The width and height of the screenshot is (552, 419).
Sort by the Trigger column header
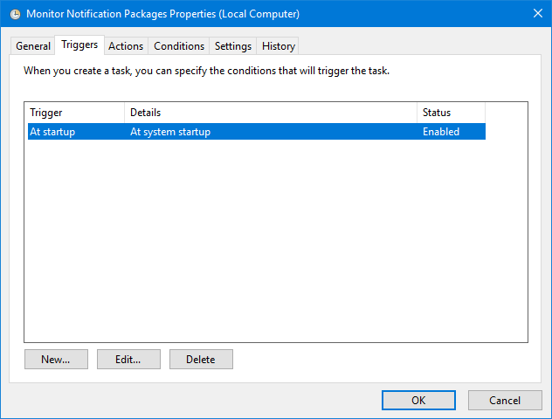pyautogui.click(x=74, y=113)
